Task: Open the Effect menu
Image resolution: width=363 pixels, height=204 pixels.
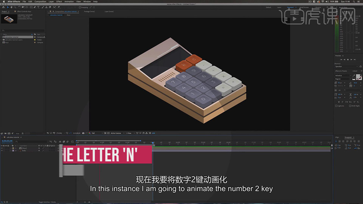Action: 59,1
